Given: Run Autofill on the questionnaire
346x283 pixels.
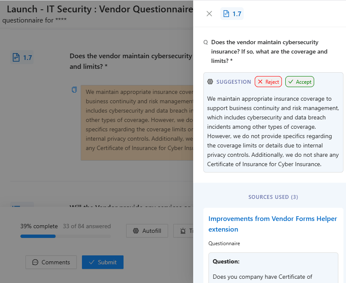Looking at the screenshot, I should coord(147,231).
